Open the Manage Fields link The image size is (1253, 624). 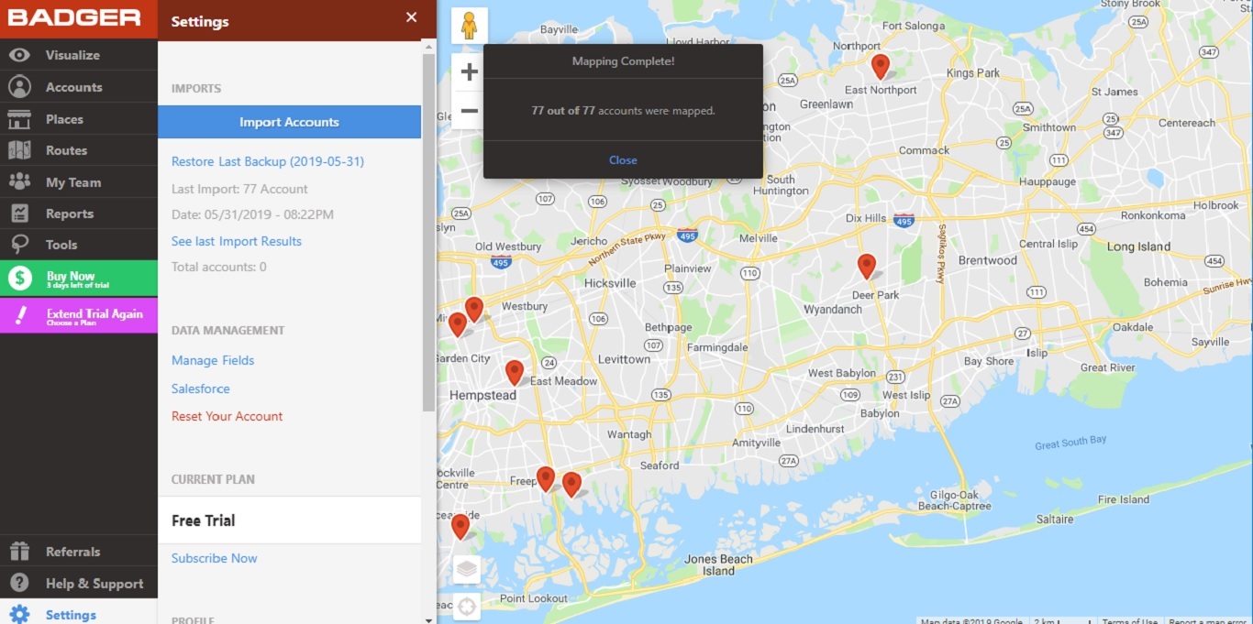coord(213,360)
